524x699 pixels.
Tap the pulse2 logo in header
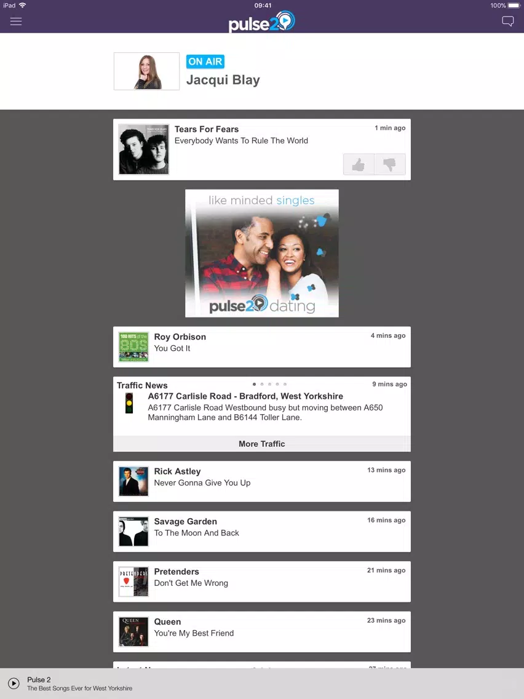point(262,22)
